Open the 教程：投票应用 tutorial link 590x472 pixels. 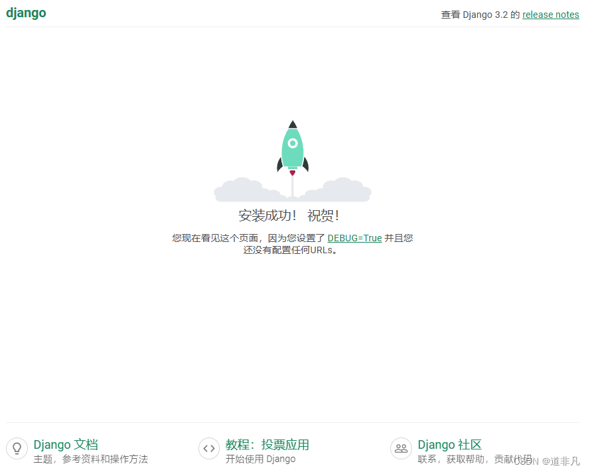[267, 445]
